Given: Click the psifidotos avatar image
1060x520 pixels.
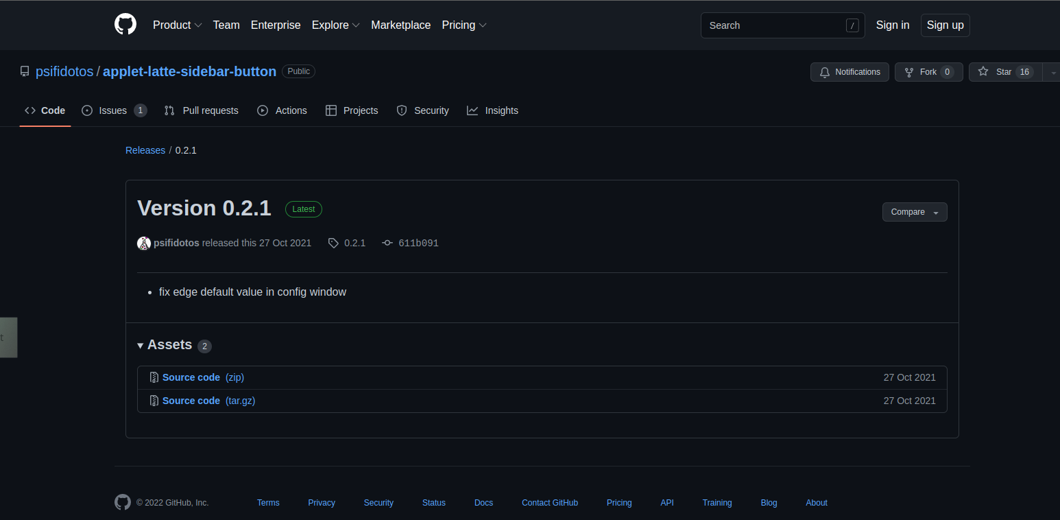Looking at the screenshot, I should [143, 243].
